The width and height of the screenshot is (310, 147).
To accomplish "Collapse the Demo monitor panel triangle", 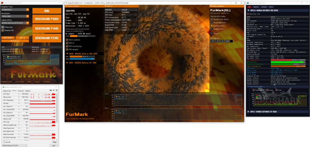I will [x=66, y=6].
